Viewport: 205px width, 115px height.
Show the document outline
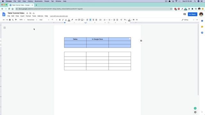[x=4, y=28]
